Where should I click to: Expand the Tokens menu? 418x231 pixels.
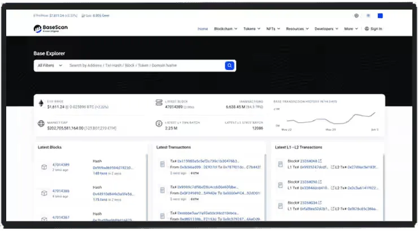252,29
